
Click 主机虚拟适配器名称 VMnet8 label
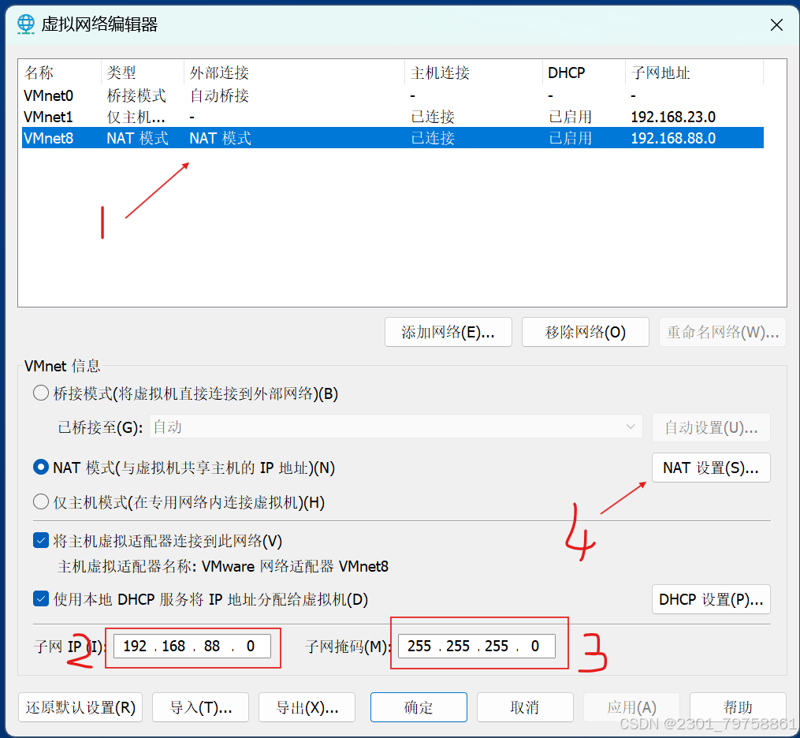click(x=223, y=566)
